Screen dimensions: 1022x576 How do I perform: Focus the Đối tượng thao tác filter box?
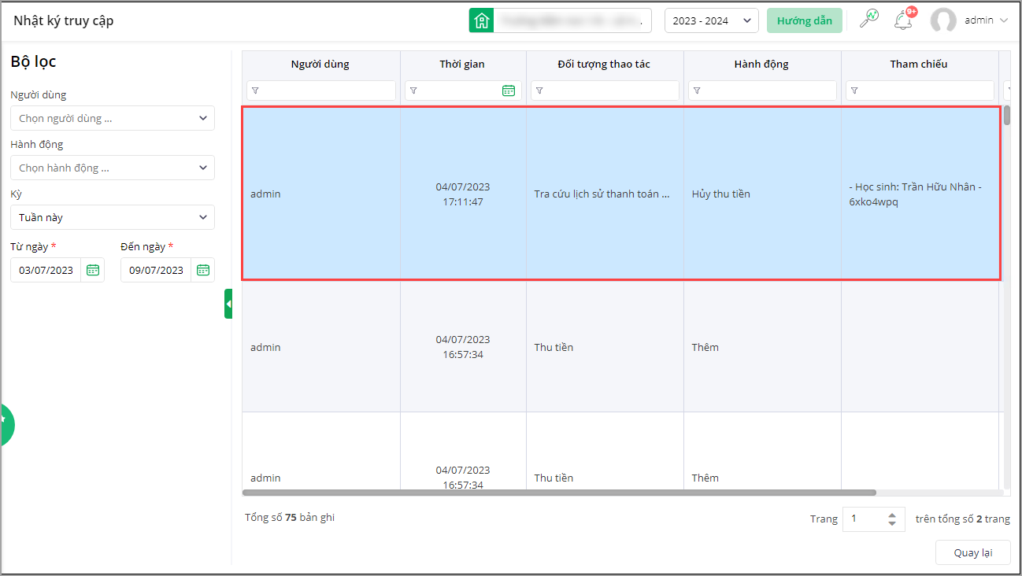pos(605,90)
